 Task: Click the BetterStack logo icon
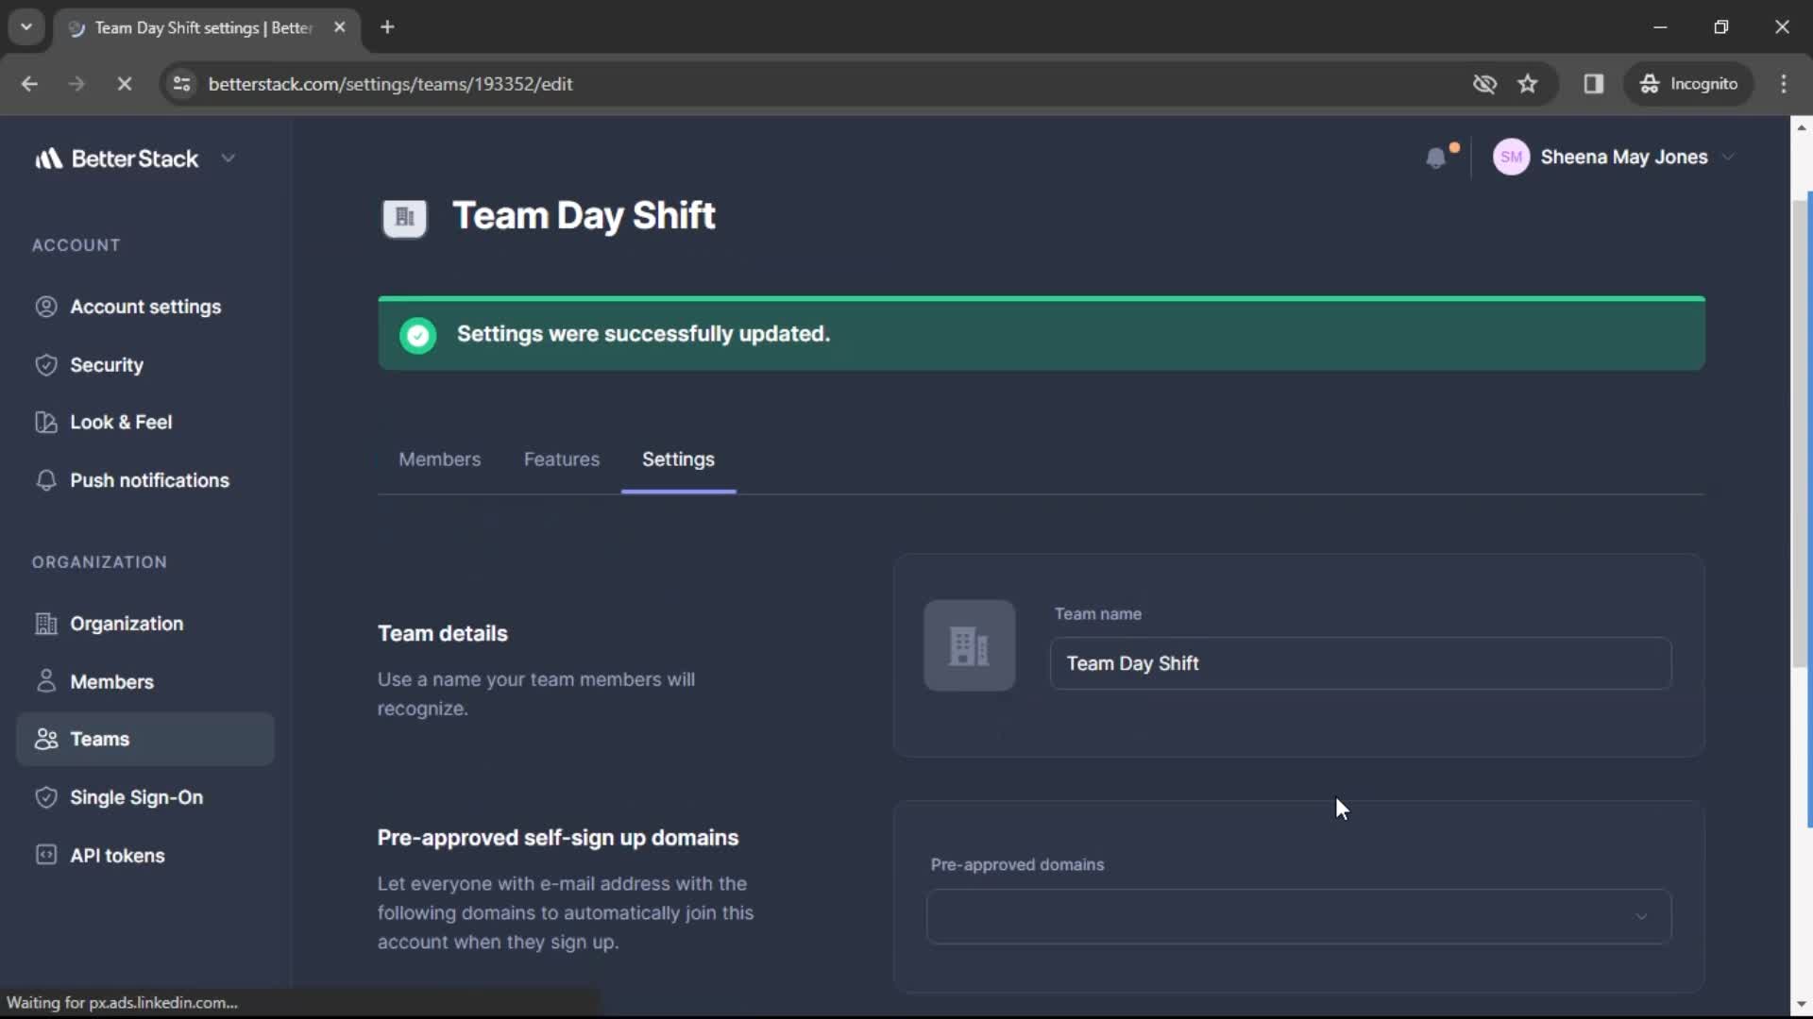point(48,158)
